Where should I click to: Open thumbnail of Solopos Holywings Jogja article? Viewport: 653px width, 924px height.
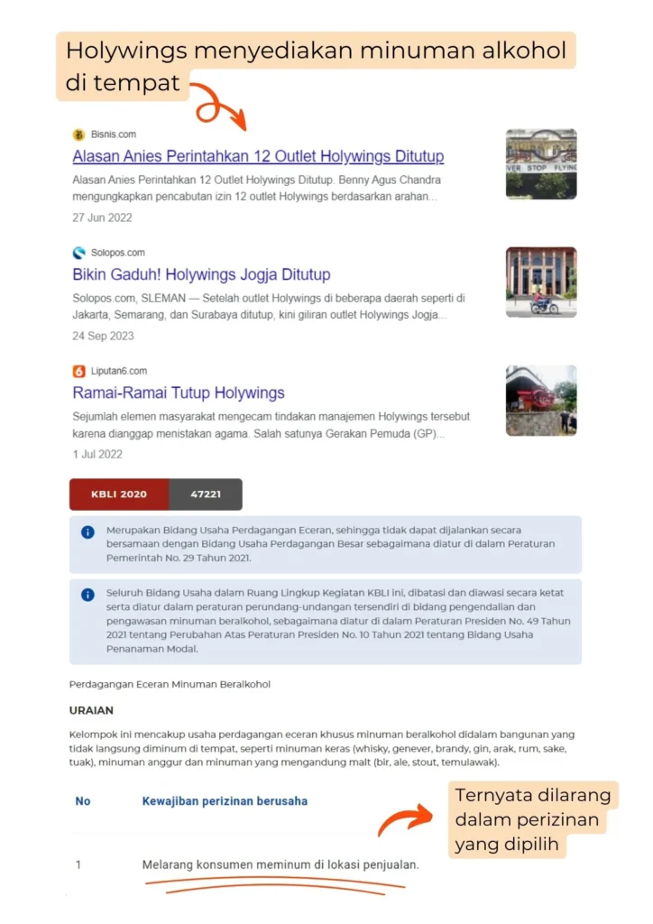[x=541, y=282]
